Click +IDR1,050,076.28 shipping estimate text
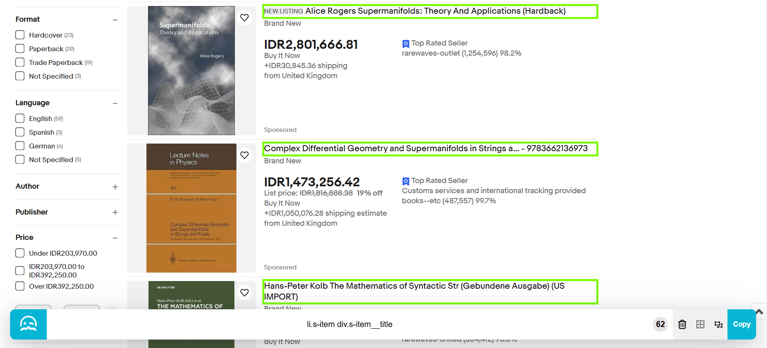Viewport: 767px width, 348px height. coord(325,213)
